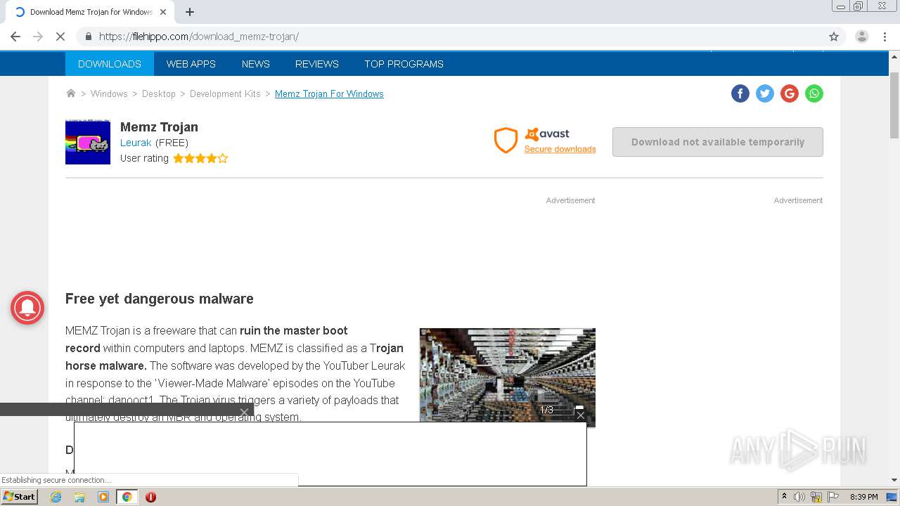This screenshot has width=900, height=506.
Task: Share on Facebook
Action: (740, 93)
